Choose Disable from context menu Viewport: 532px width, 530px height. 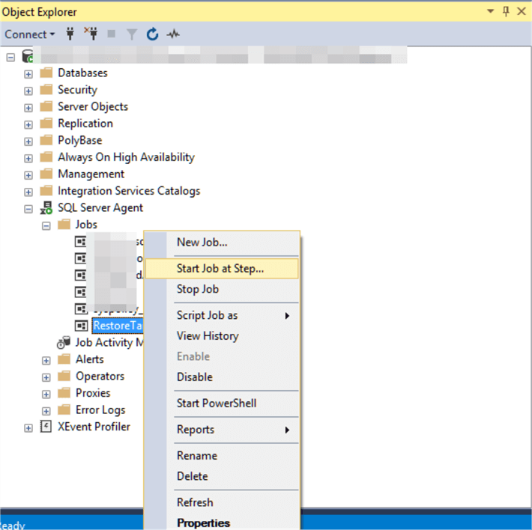coord(222,377)
